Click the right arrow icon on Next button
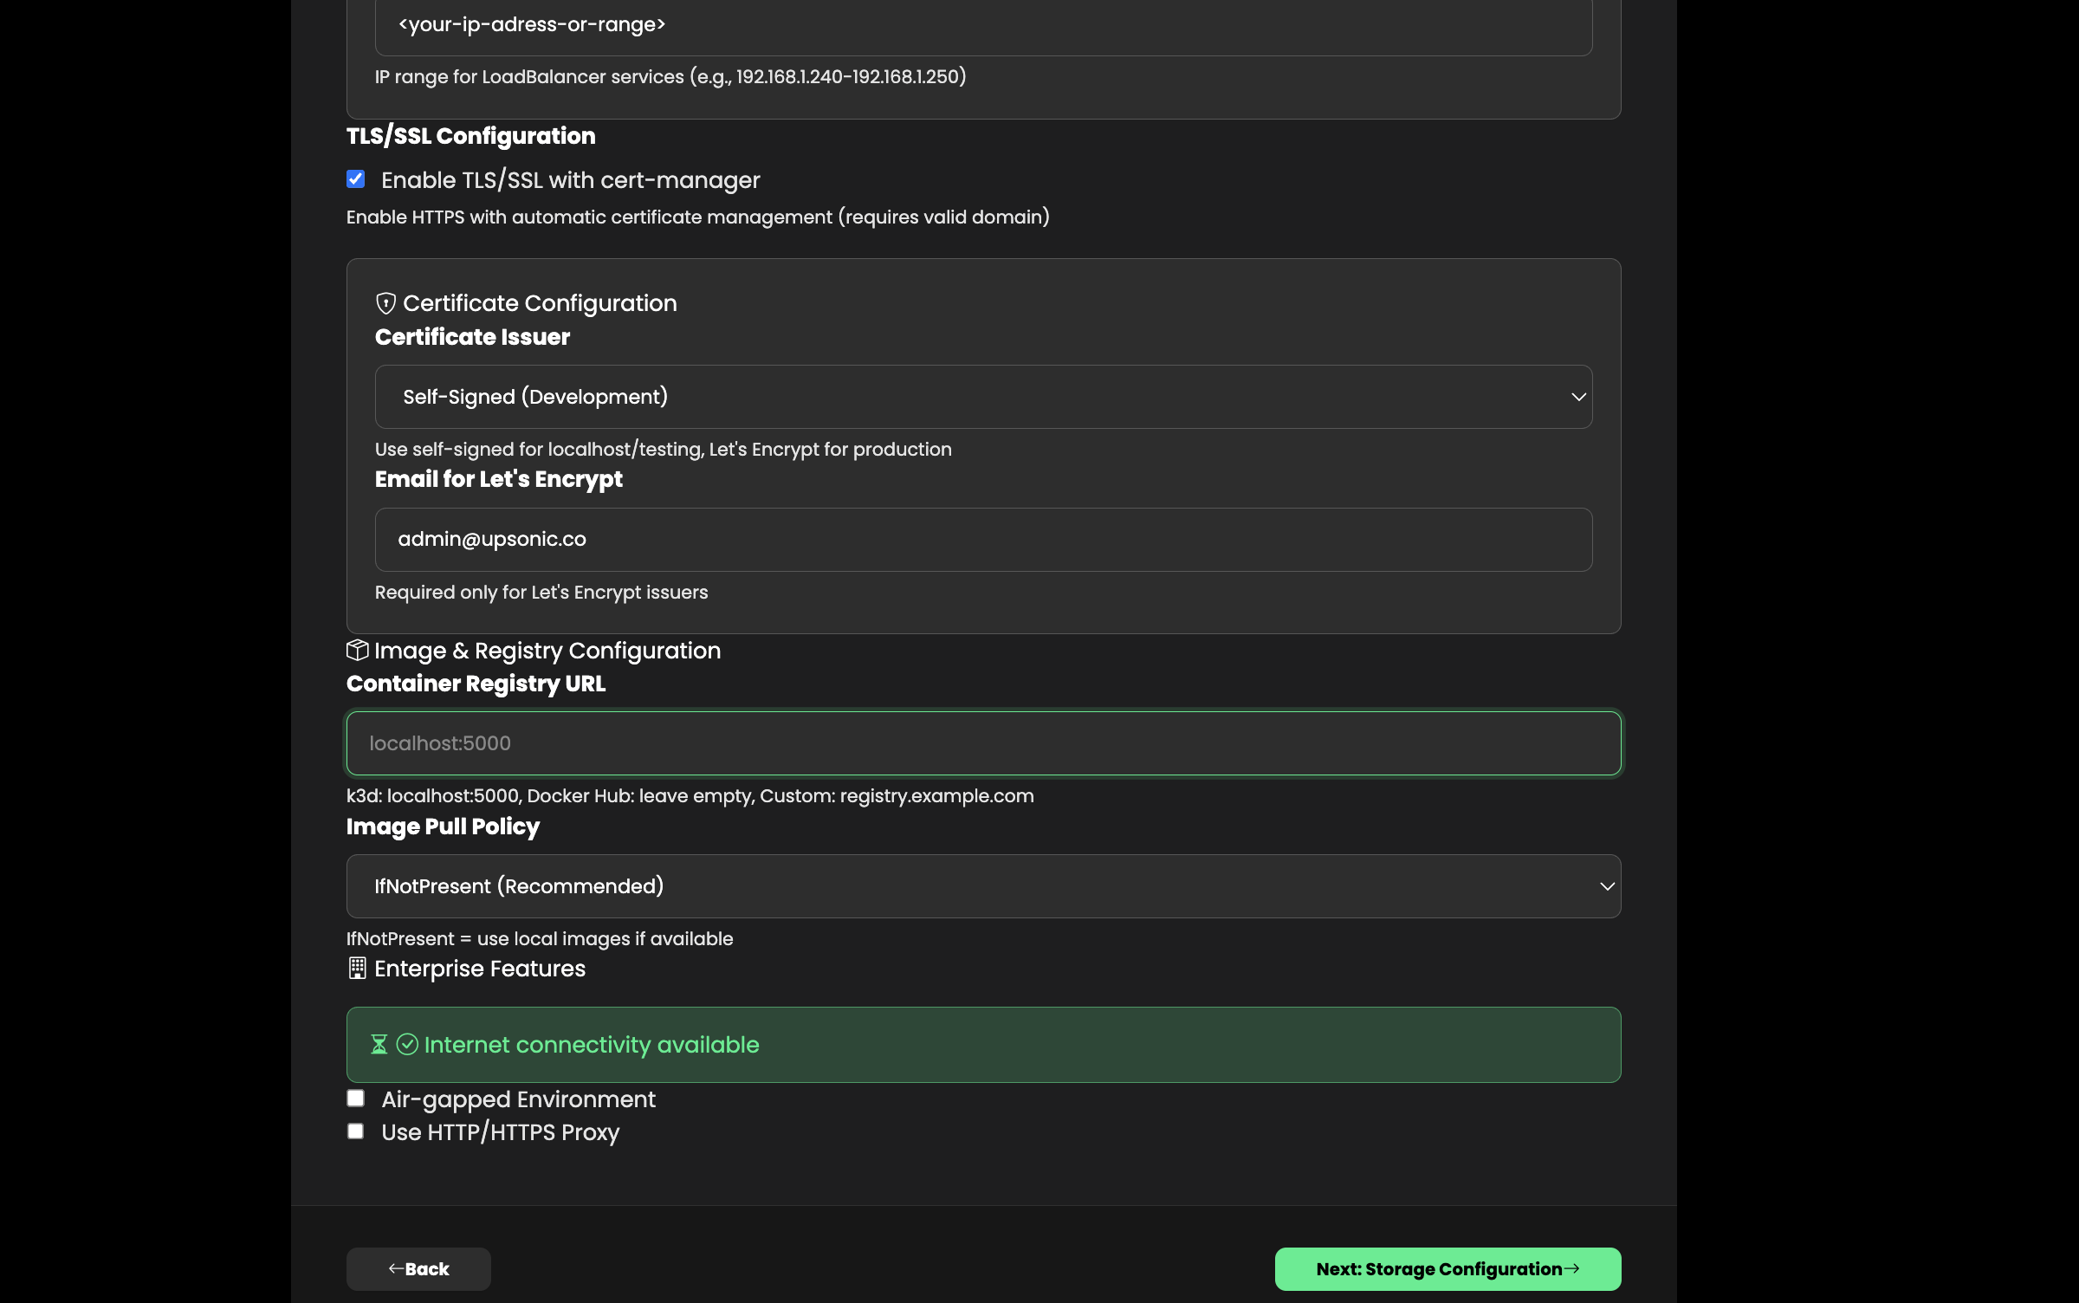2079x1303 pixels. [x=1571, y=1268]
